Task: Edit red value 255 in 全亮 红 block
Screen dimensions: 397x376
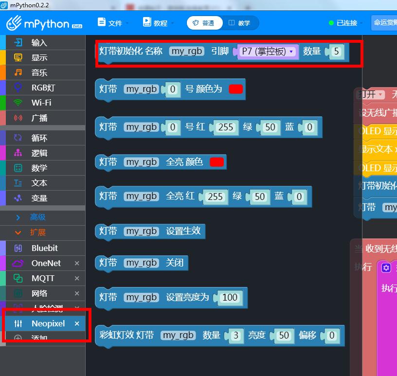Action: pyautogui.click(x=215, y=197)
